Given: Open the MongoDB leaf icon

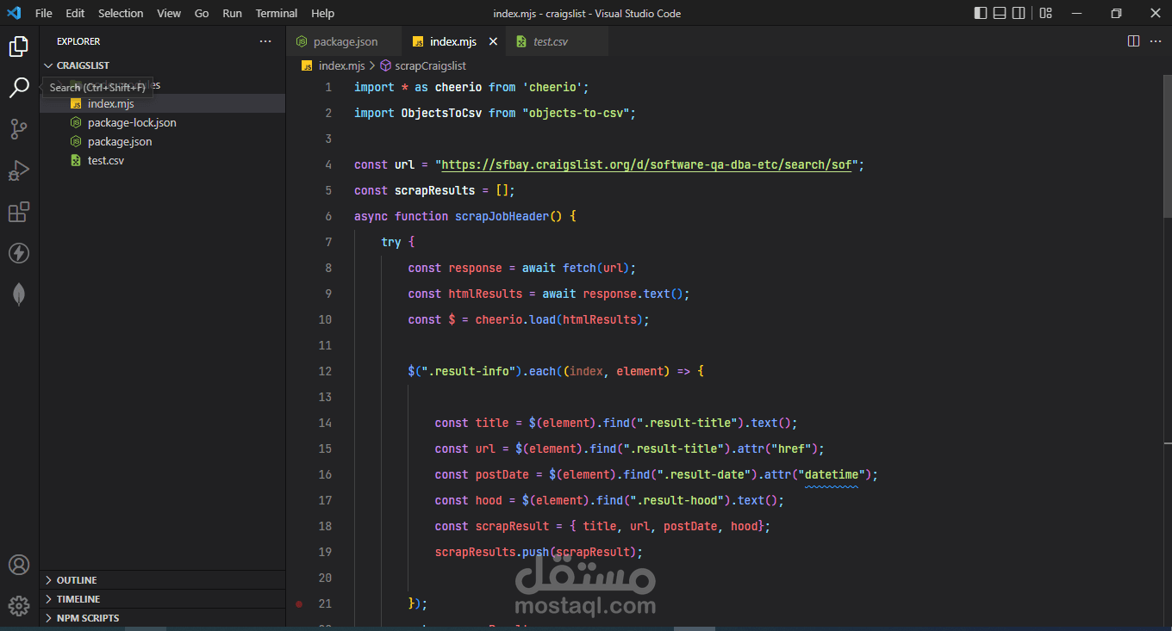Looking at the screenshot, I should (19, 294).
